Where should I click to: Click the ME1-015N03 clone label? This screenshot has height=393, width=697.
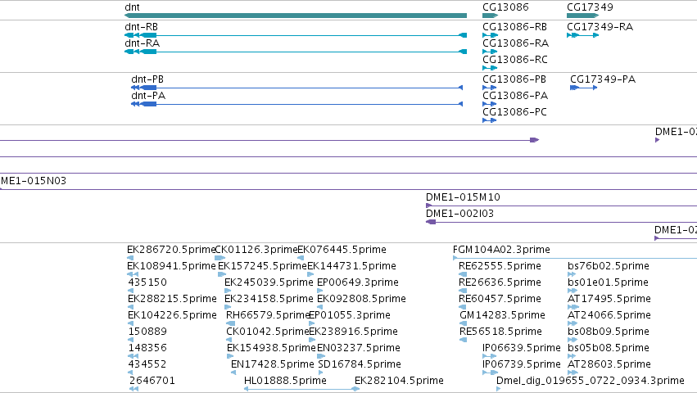tap(34, 181)
